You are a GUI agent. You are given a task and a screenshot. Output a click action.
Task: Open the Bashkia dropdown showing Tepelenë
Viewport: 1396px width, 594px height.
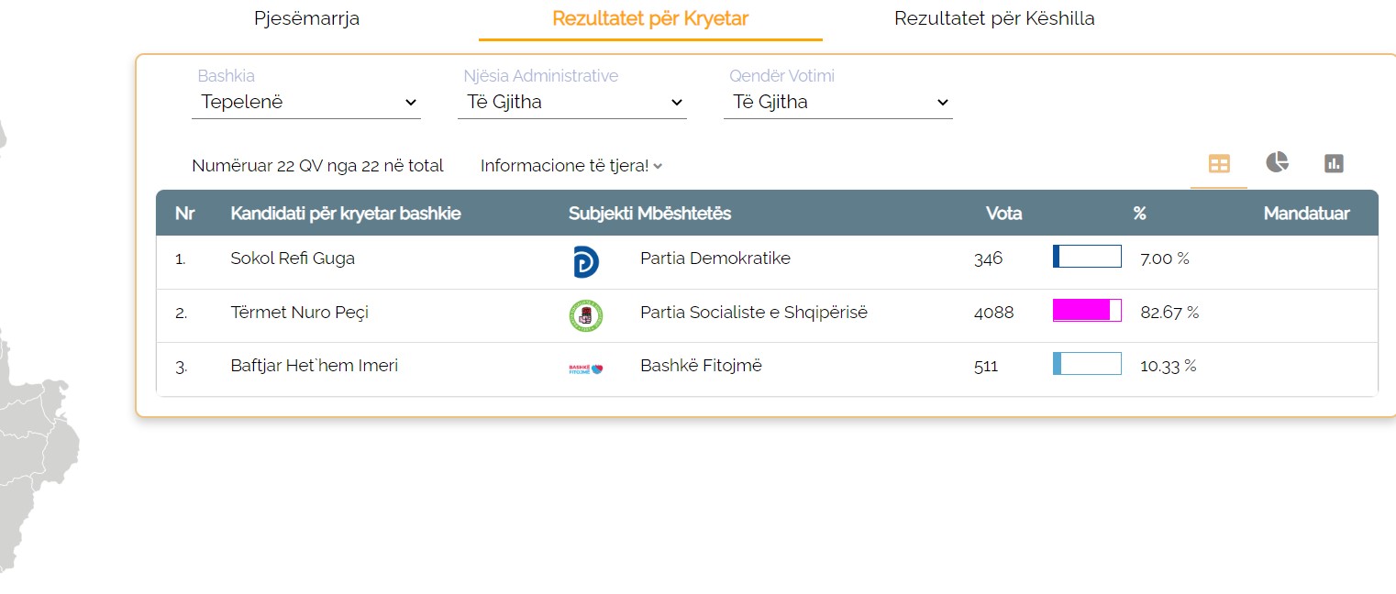click(306, 103)
